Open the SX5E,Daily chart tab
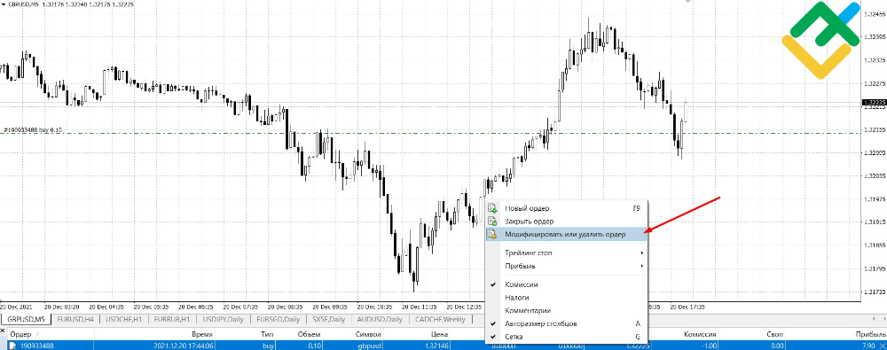This screenshot has height=350, width=887. point(328,320)
